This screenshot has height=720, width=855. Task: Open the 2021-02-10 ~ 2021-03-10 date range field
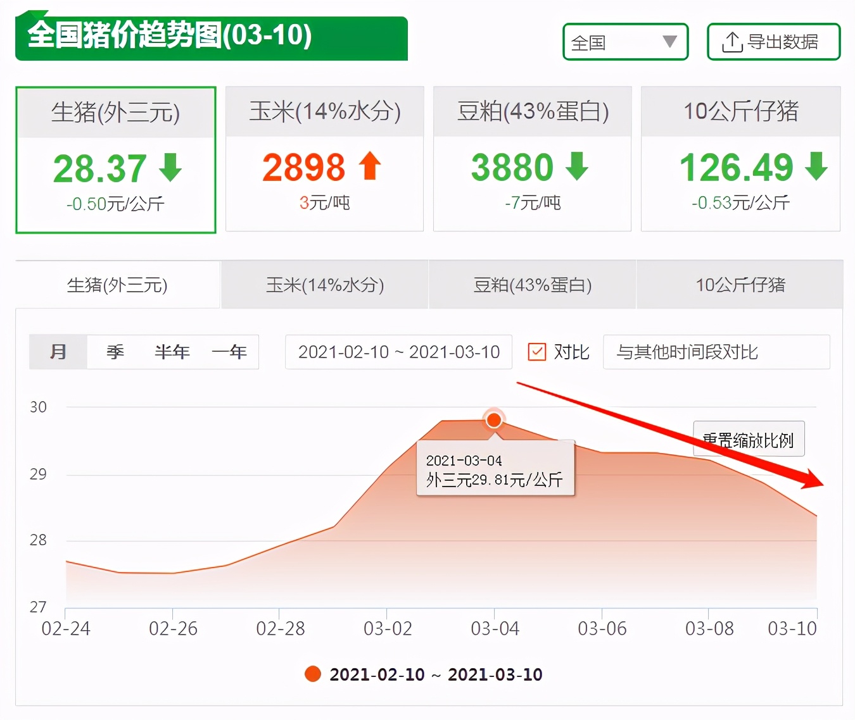pyautogui.click(x=398, y=352)
